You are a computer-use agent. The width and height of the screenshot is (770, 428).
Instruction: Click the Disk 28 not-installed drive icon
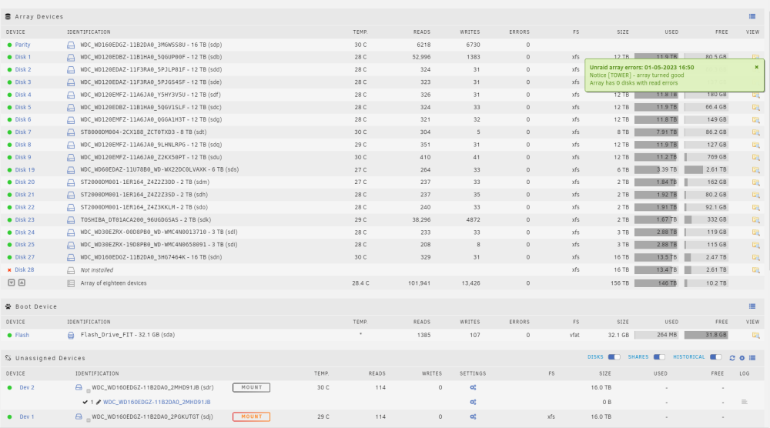71,270
